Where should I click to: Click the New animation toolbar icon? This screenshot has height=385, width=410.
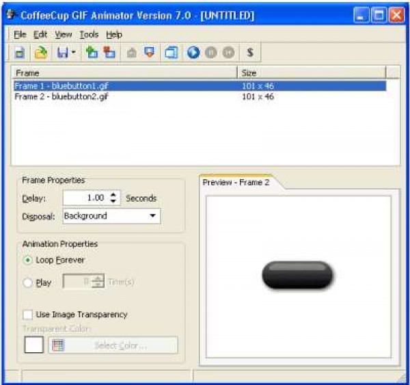pos(20,53)
